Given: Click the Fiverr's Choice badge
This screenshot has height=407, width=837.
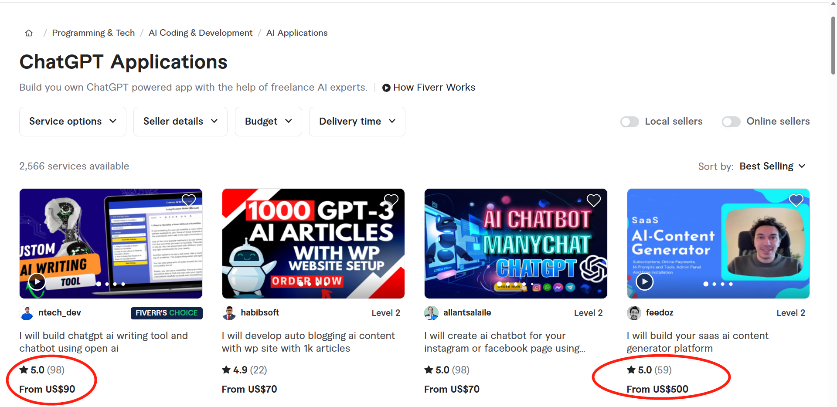Looking at the screenshot, I should pyautogui.click(x=167, y=313).
